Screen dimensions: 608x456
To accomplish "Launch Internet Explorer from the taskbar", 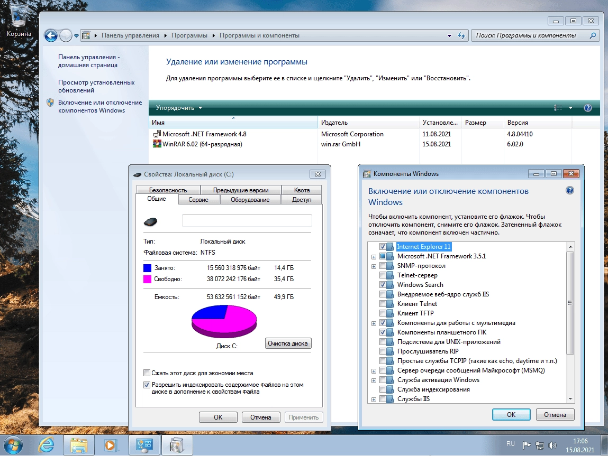I will tap(46, 445).
